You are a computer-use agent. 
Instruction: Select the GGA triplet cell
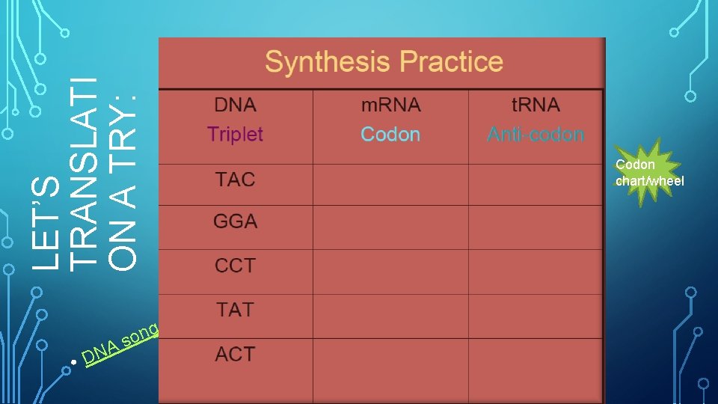235,222
